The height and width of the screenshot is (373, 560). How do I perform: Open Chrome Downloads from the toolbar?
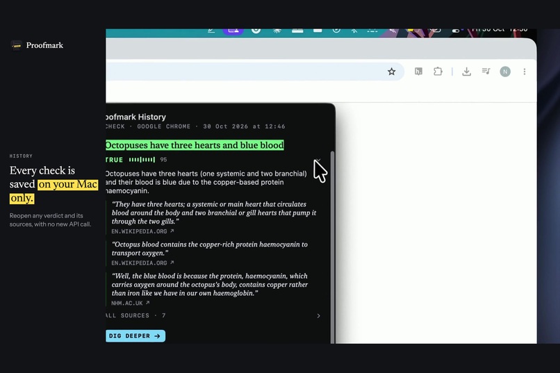click(x=466, y=72)
